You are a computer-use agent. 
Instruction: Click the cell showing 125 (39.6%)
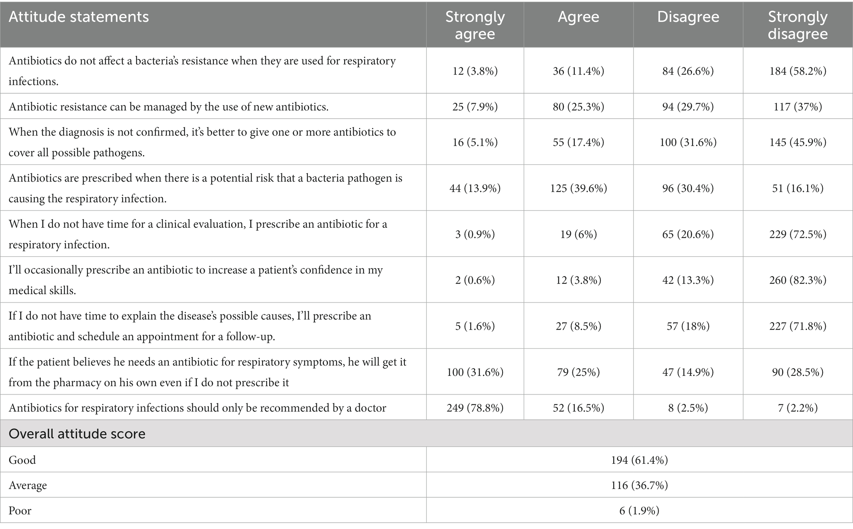coord(578,188)
